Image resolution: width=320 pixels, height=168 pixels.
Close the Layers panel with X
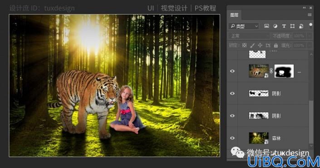pos(310,8)
